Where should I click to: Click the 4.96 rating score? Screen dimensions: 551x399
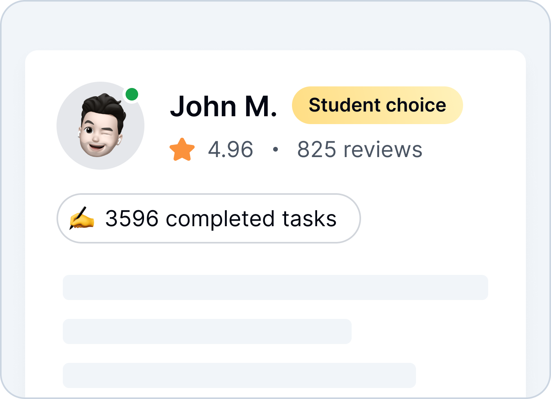coord(230,150)
